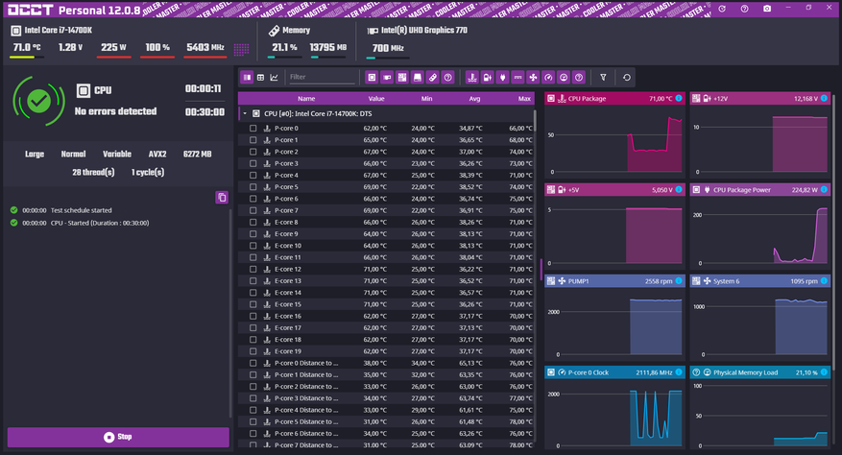This screenshot has height=455, width=842.
Task: Tick the E-core 12 row checkbox
Action: [253, 269]
